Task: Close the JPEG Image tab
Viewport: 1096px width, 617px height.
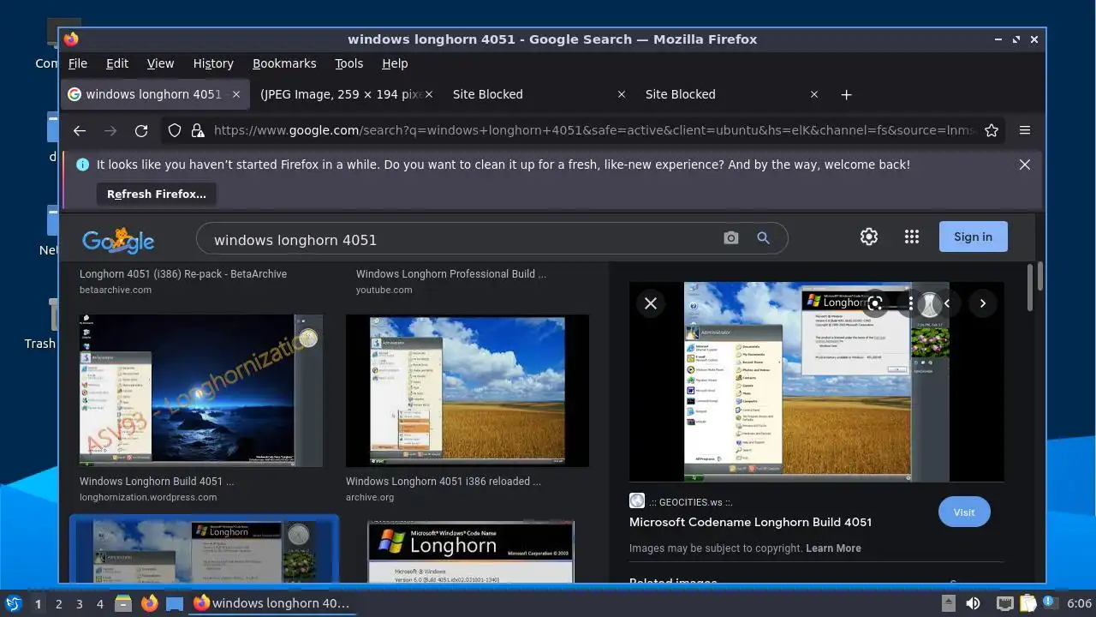Action: [429, 94]
